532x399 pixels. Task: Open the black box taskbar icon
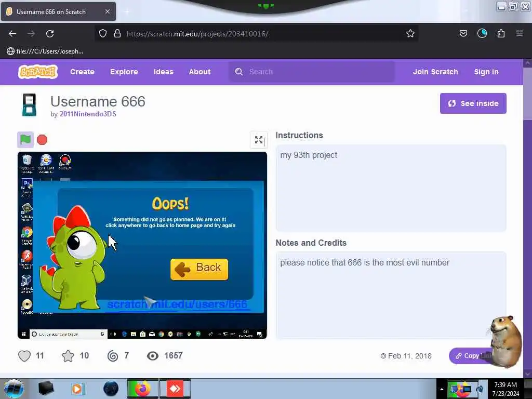tap(46, 389)
